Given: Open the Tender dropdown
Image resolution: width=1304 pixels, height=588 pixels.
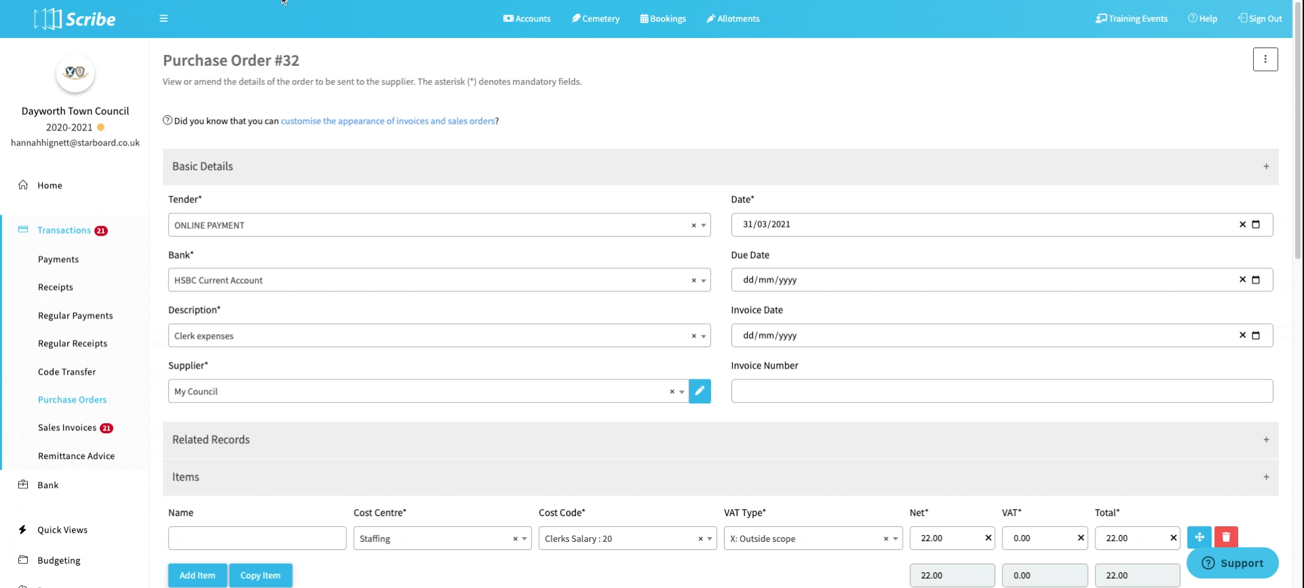Looking at the screenshot, I should click(704, 225).
